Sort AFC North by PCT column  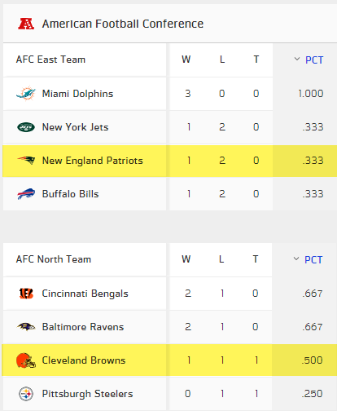pos(313,259)
